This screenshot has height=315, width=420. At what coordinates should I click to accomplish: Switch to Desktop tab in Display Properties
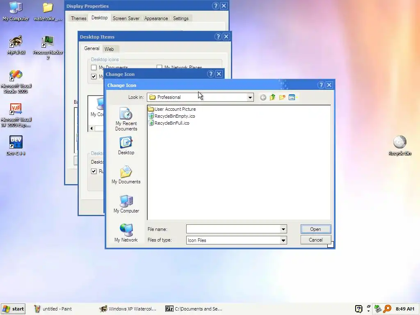(99, 18)
